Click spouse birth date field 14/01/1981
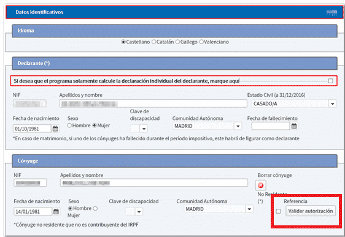Viewport: 345px width, 237px height. [33, 211]
